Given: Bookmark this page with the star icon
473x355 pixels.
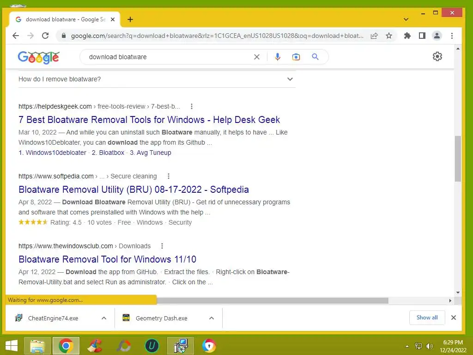Looking at the screenshot, I should pyautogui.click(x=389, y=36).
